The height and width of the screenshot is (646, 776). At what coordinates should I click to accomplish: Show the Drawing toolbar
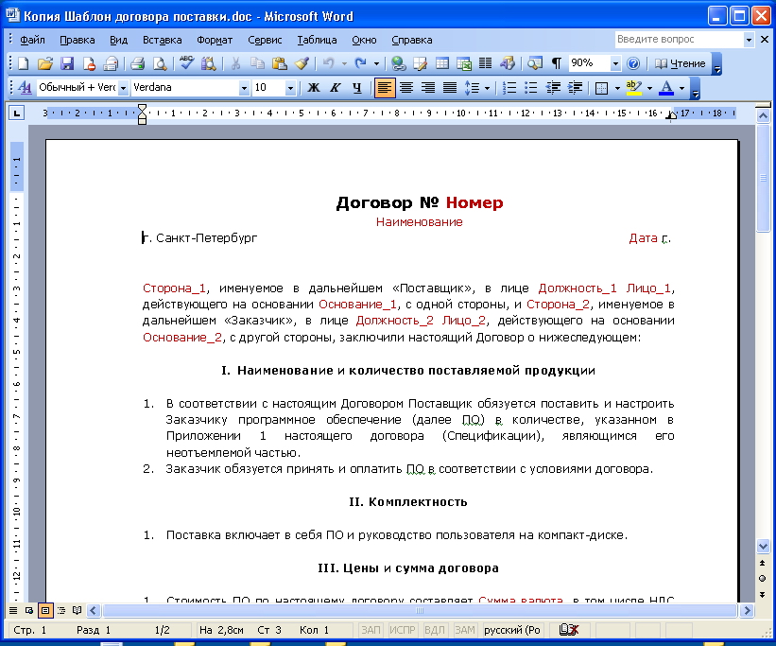click(x=508, y=63)
